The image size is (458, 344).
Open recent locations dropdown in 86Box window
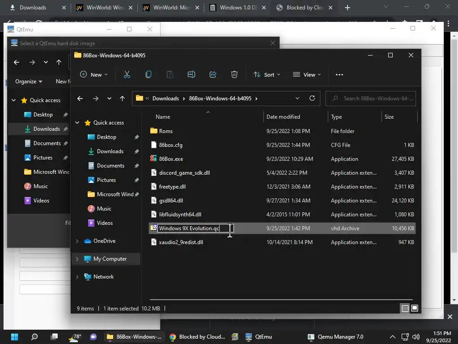[109, 99]
